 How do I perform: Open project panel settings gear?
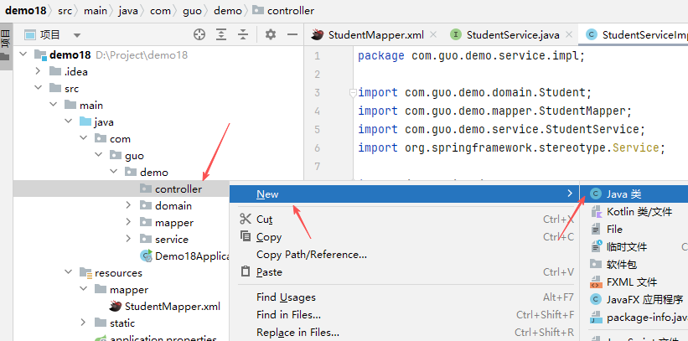point(271,35)
